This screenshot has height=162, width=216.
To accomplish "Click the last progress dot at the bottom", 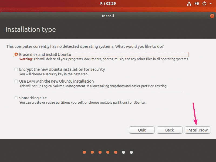I will tap(131, 152).
